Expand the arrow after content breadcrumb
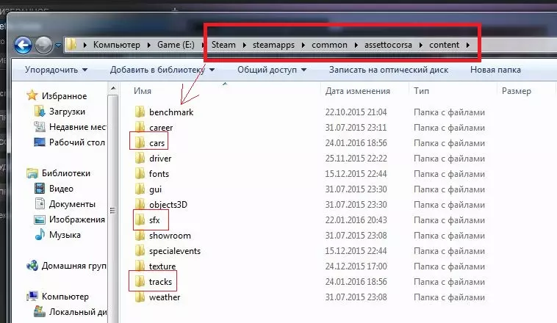The height and width of the screenshot is (323, 557). coord(468,45)
